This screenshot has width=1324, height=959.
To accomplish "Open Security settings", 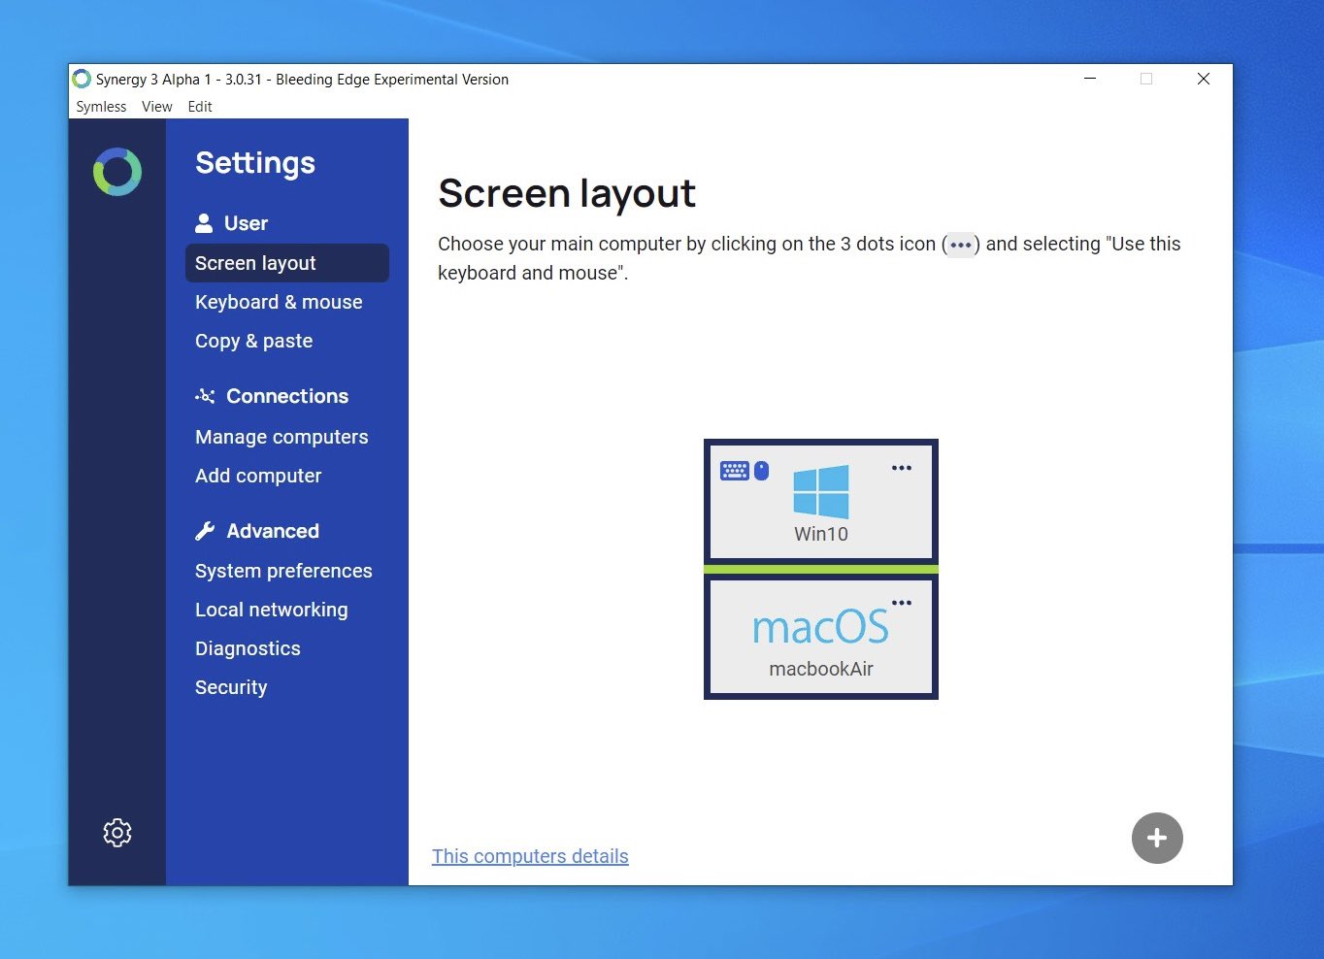I will click(x=231, y=687).
